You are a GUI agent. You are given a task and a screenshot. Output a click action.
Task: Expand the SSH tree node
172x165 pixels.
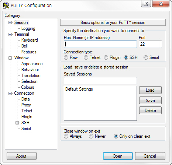click(17, 123)
